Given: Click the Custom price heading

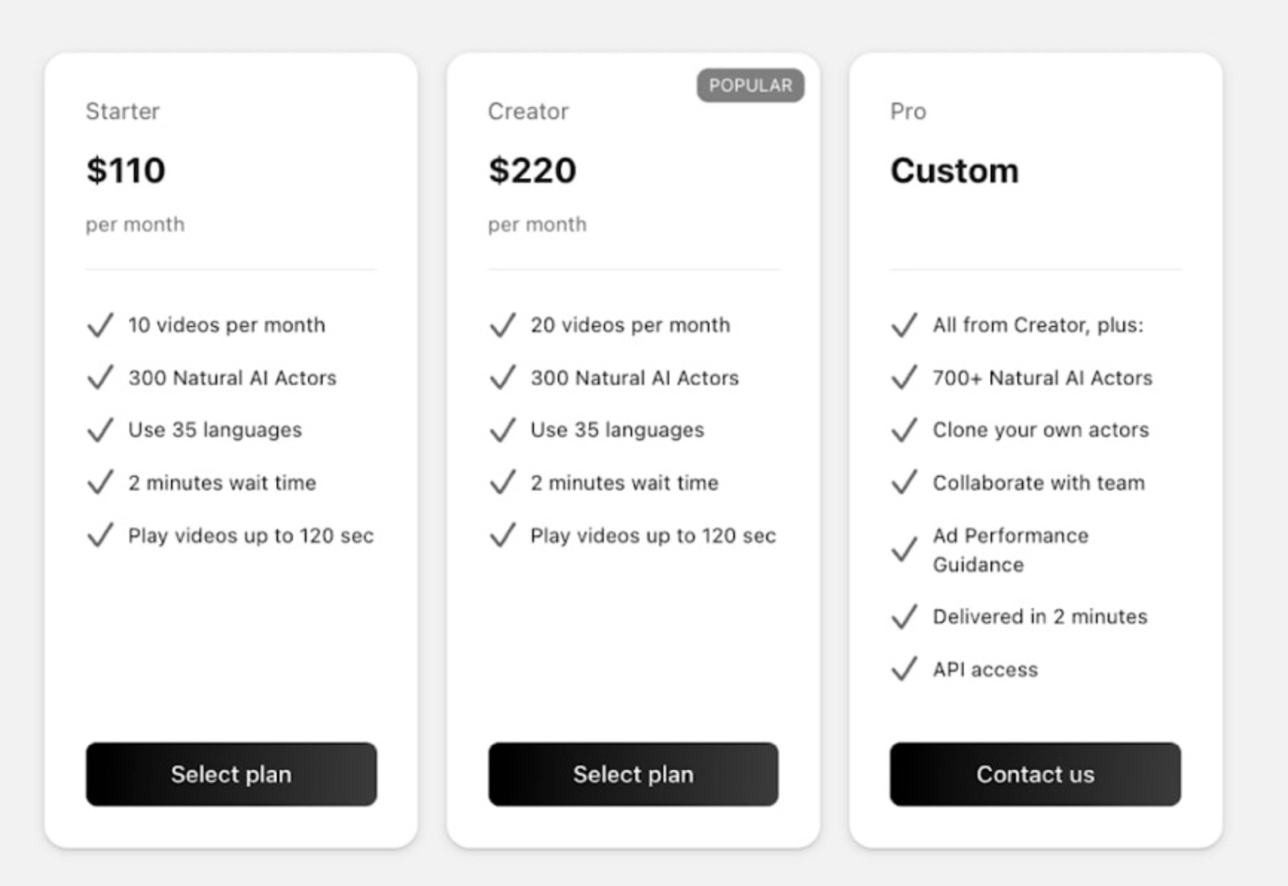Looking at the screenshot, I should point(954,170).
